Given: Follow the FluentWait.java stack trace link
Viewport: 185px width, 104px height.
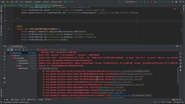Looking at the screenshot, I should (121, 95).
